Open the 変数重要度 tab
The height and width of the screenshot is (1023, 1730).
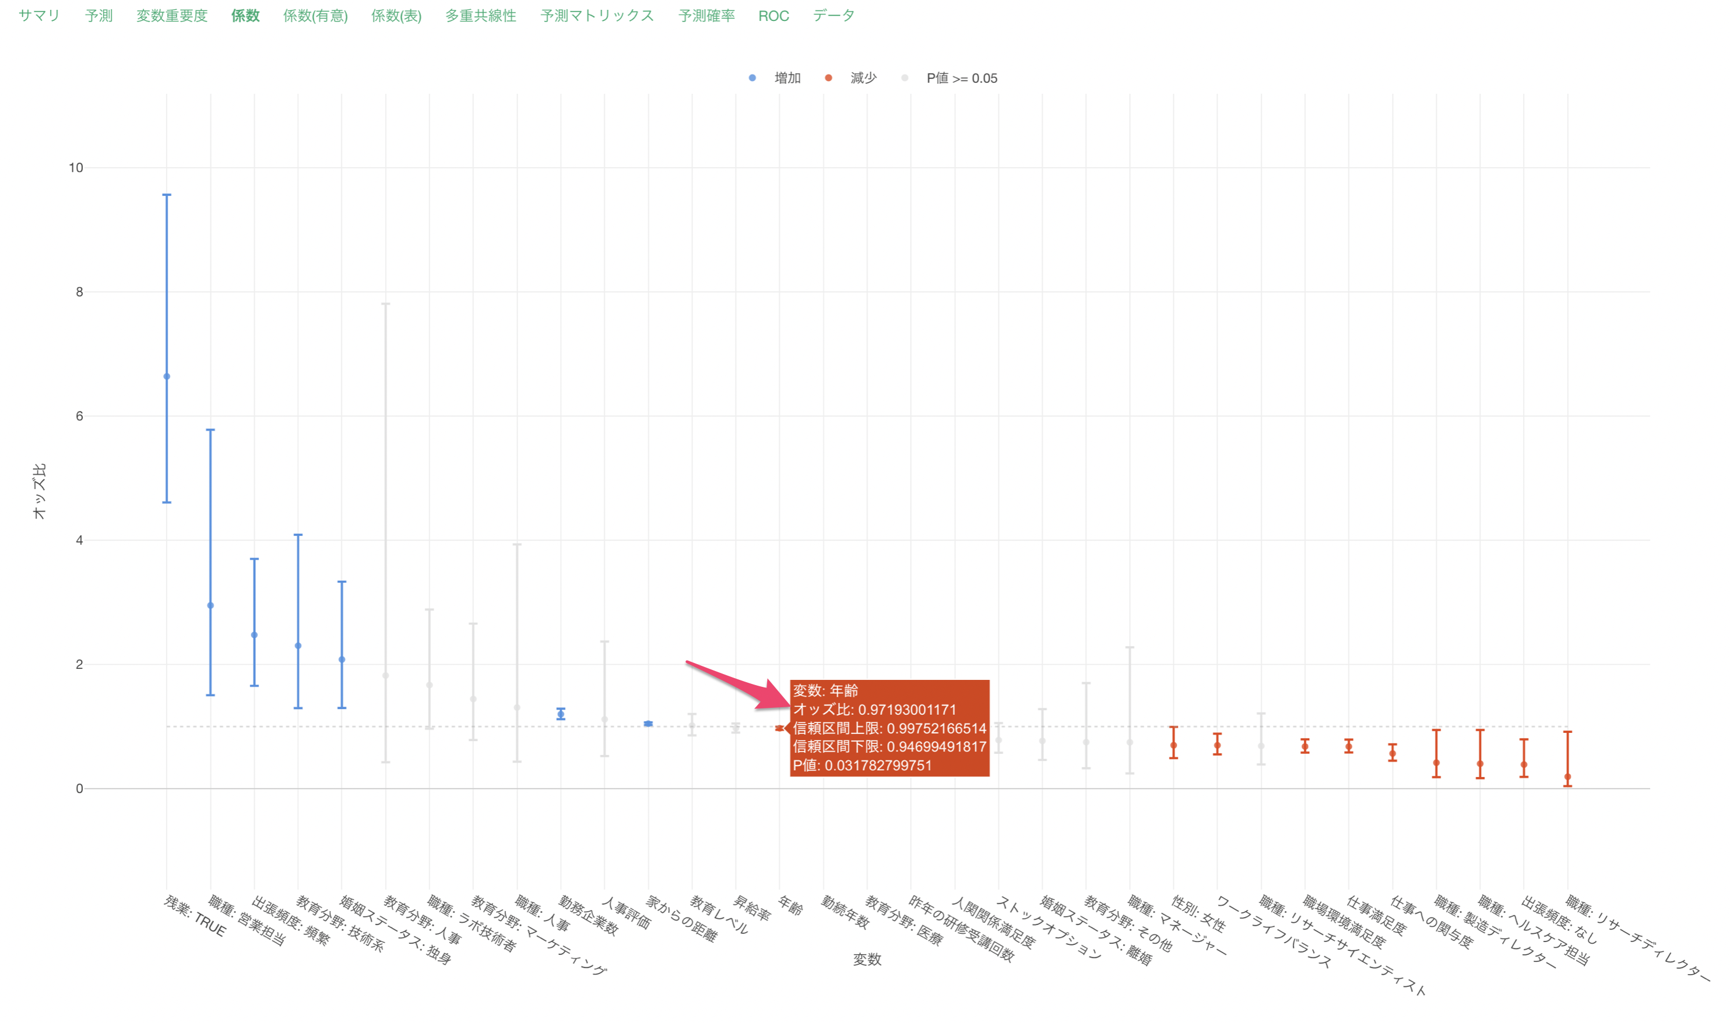pyautogui.click(x=172, y=16)
